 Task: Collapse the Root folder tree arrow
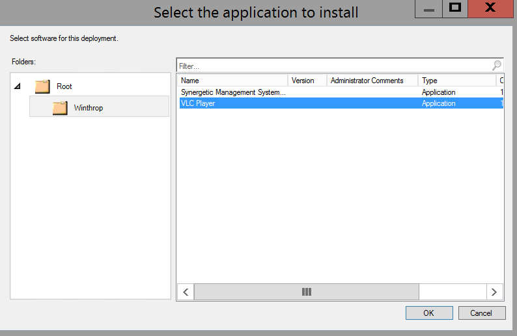click(18, 86)
